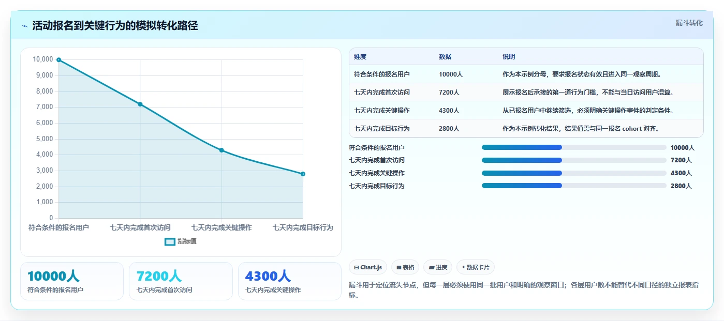Select the 表格 tag chip
The height and width of the screenshot is (321, 724).
click(x=405, y=267)
